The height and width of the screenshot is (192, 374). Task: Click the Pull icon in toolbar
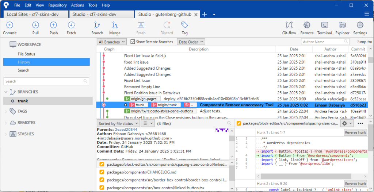(35, 25)
